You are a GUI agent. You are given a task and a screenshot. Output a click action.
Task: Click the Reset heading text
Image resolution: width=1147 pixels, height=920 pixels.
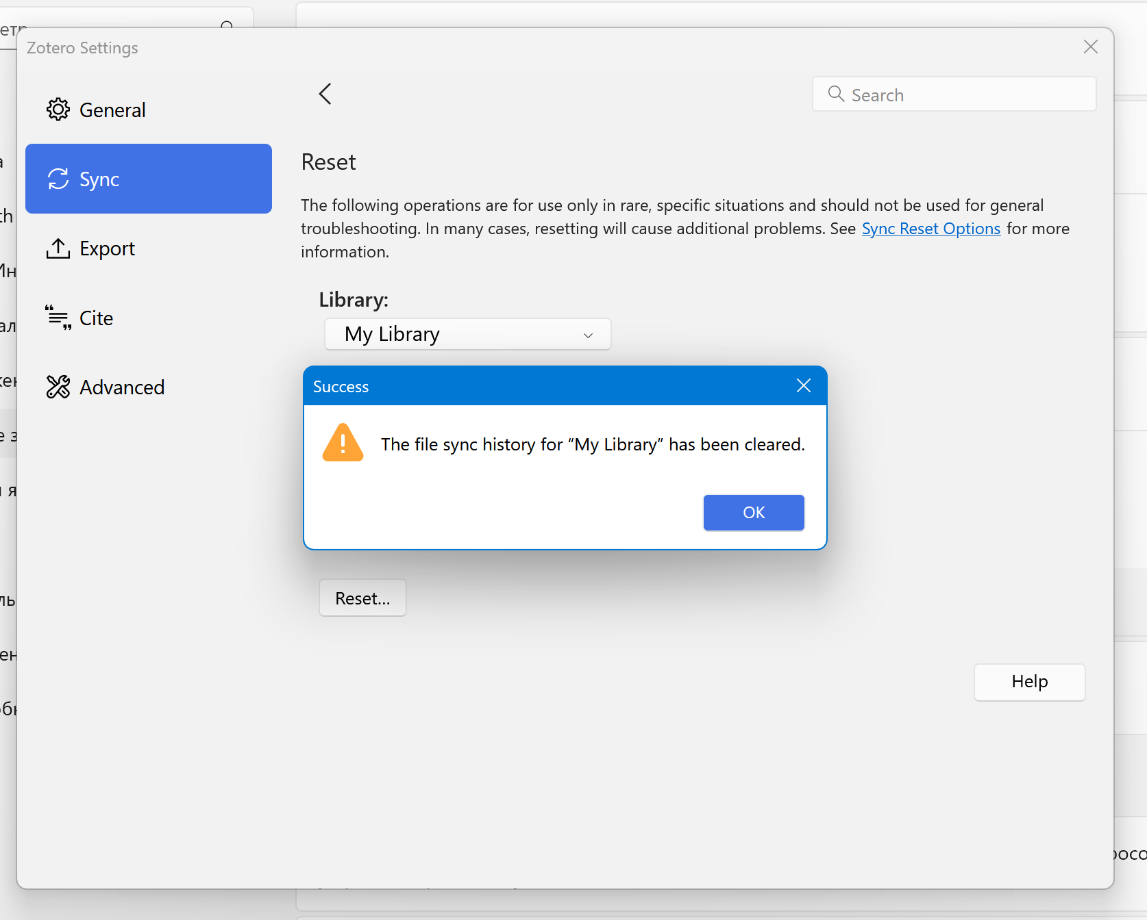329,162
